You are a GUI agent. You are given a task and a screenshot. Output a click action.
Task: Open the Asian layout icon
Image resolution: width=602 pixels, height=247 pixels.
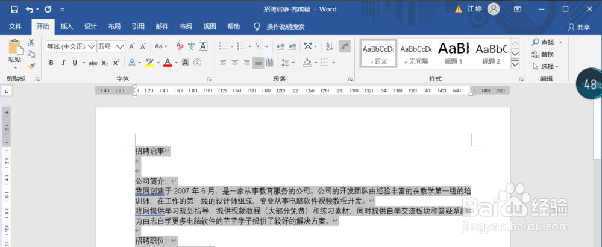point(308,46)
